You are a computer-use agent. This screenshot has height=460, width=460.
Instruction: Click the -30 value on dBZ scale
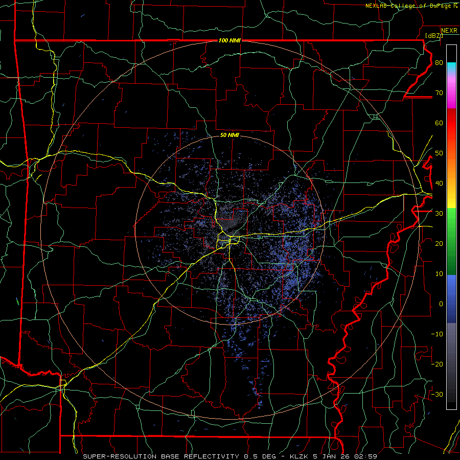point(437,394)
